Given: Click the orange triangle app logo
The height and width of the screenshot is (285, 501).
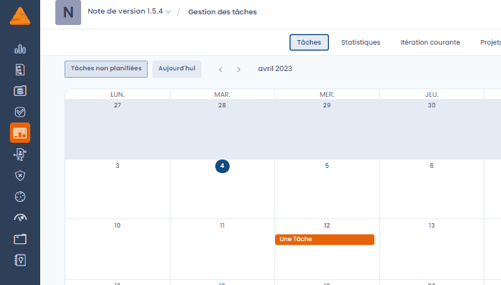Looking at the screenshot, I should [20, 16].
